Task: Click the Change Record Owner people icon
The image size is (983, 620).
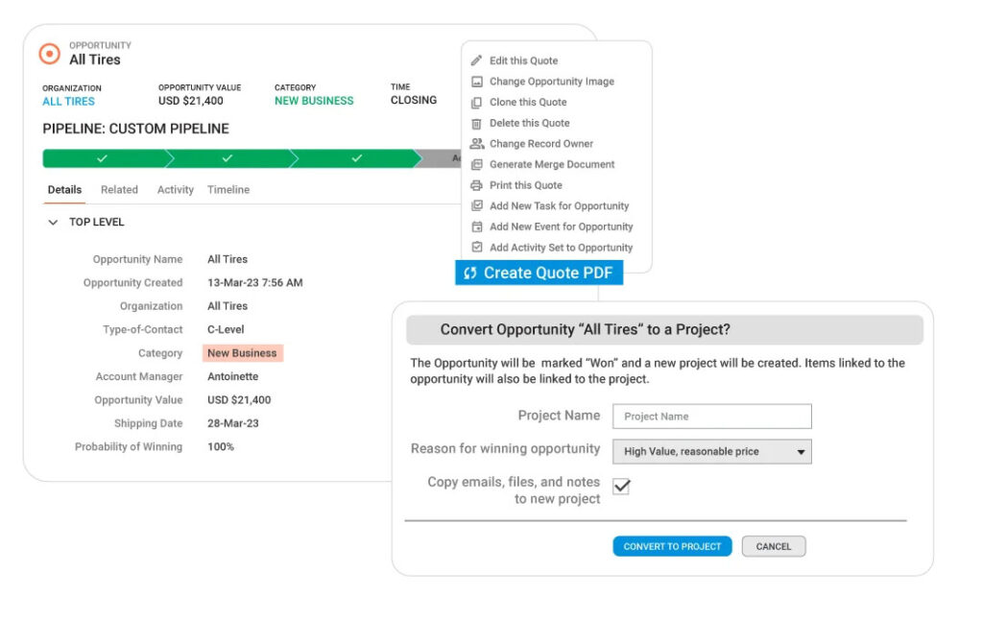Action: [477, 144]
